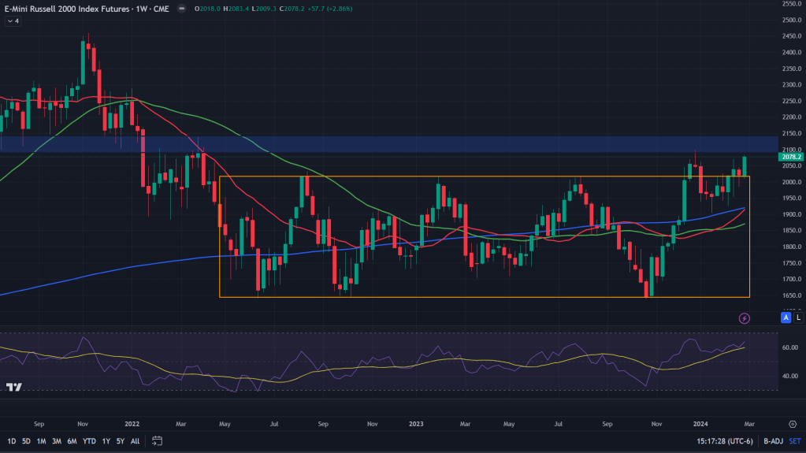Click the purple lightning bolt icon
The height and width of the screenshot is (453, 806).
click(745, 318)
